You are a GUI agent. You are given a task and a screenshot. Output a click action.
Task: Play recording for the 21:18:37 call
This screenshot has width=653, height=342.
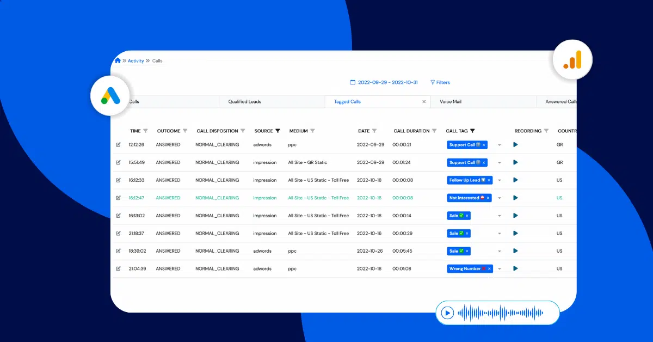(515, 233)
